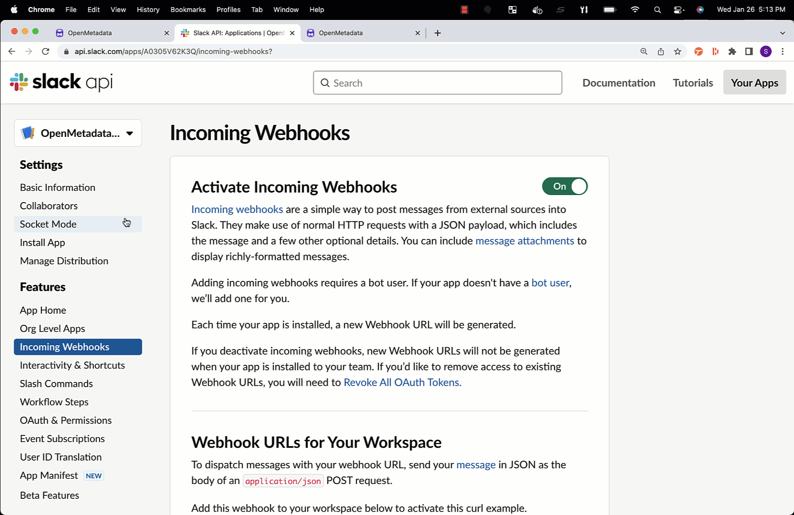Click the purple profile avatar S
This screenshot has height=515, width=794.
(765, 51)
